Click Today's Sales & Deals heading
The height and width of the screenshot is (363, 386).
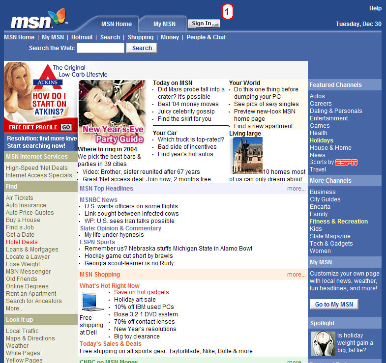point(110,343)
